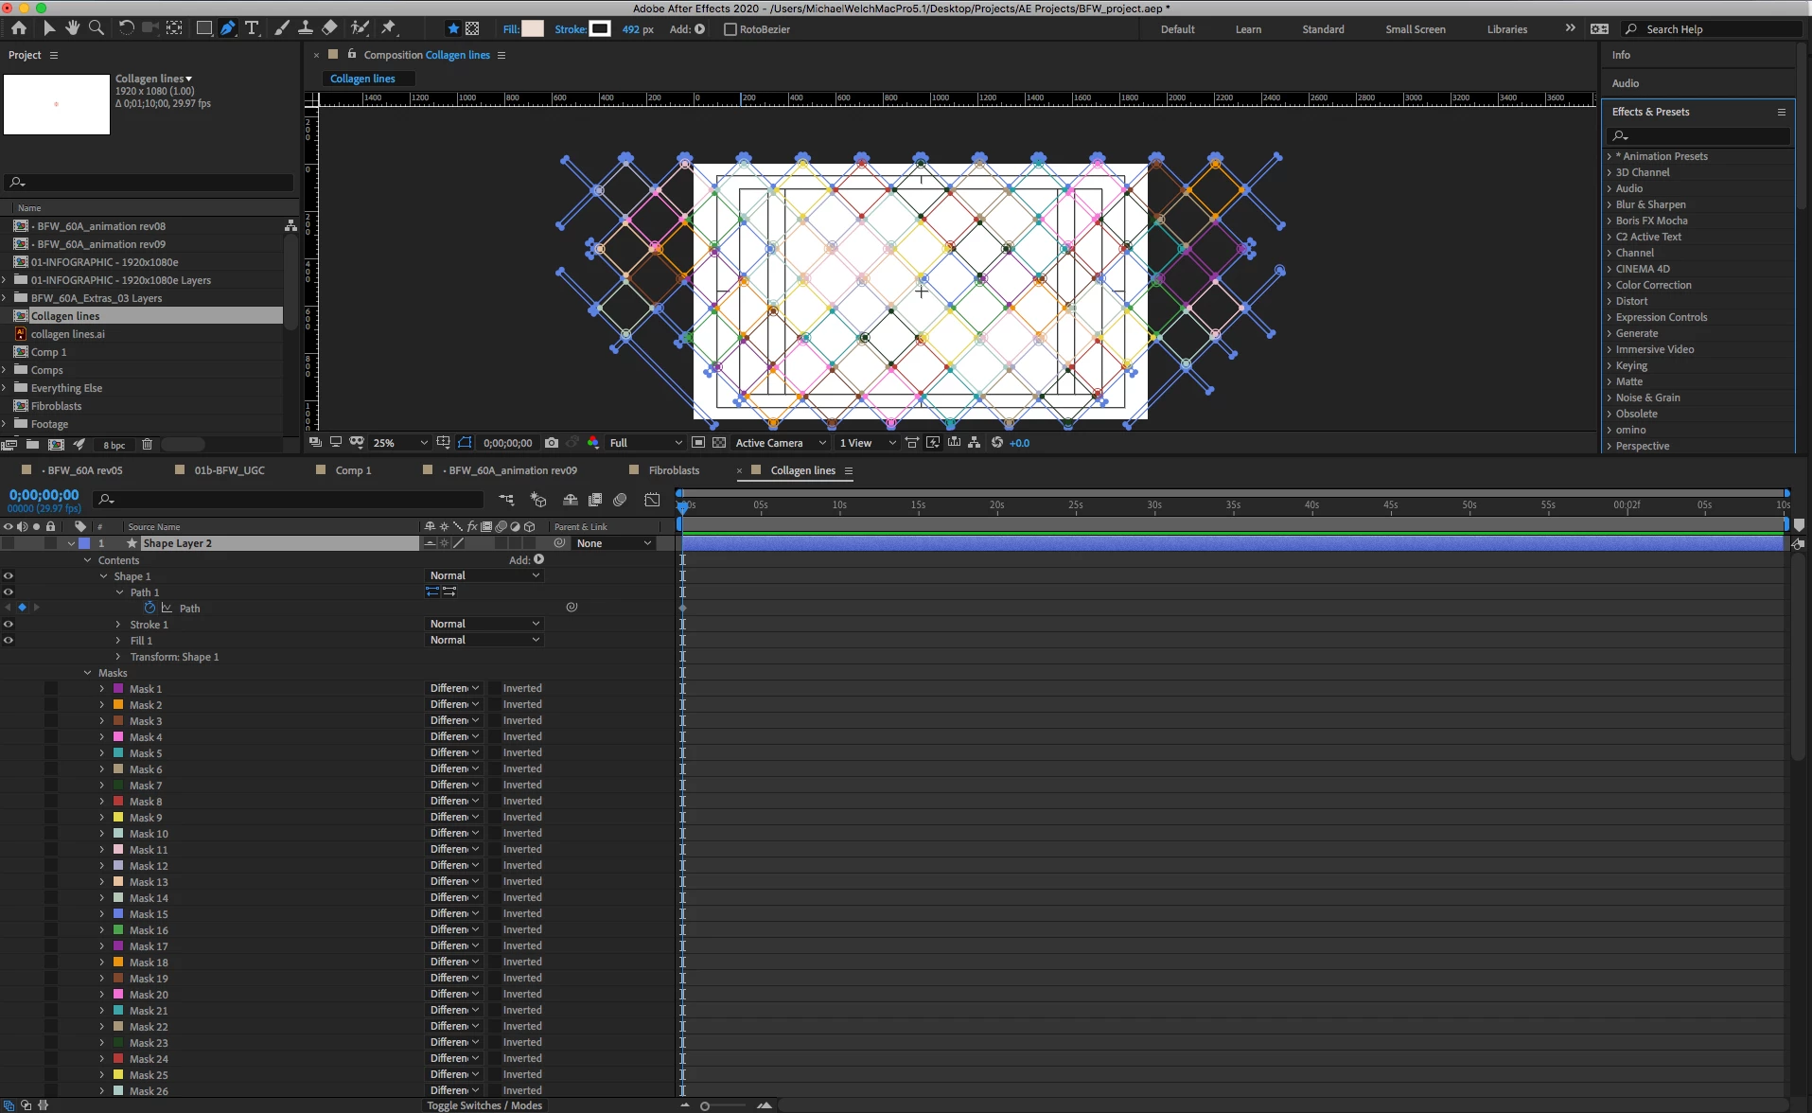Select the Clone Stamp tool
Image resolution: width=1812 pixels, height=1113 pixels.
(306, 28)
